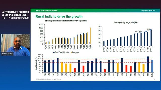This screenshot has width=161, height=90.
Task: Click the '1995' year label on rainfall axis
Action: coord(45,75)
